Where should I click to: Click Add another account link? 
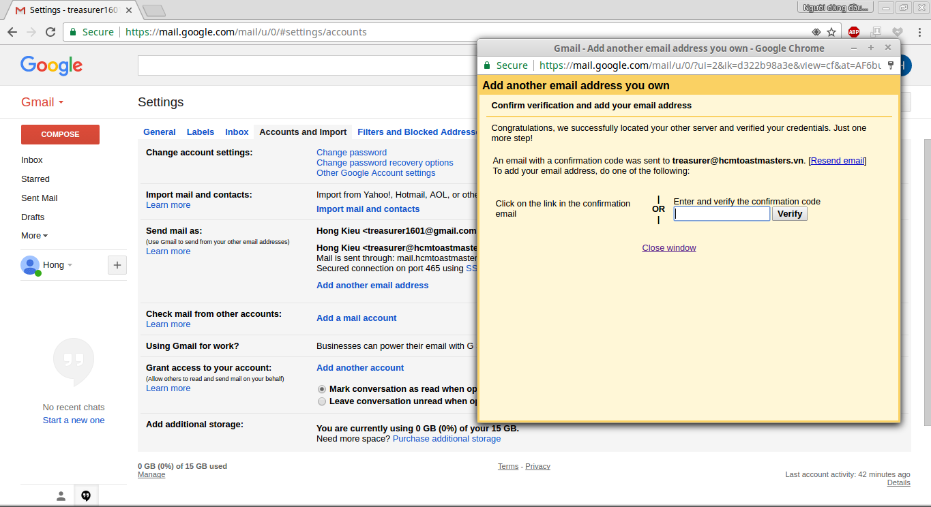(360, 368)
